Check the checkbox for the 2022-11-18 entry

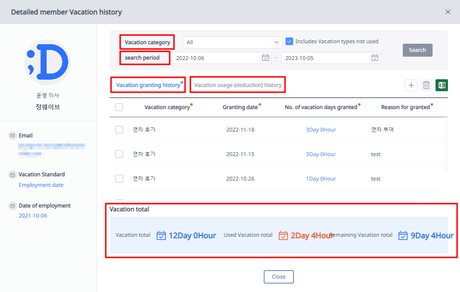(x=119, y=130)
